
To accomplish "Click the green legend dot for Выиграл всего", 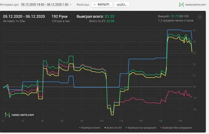I will coord(80,128).
